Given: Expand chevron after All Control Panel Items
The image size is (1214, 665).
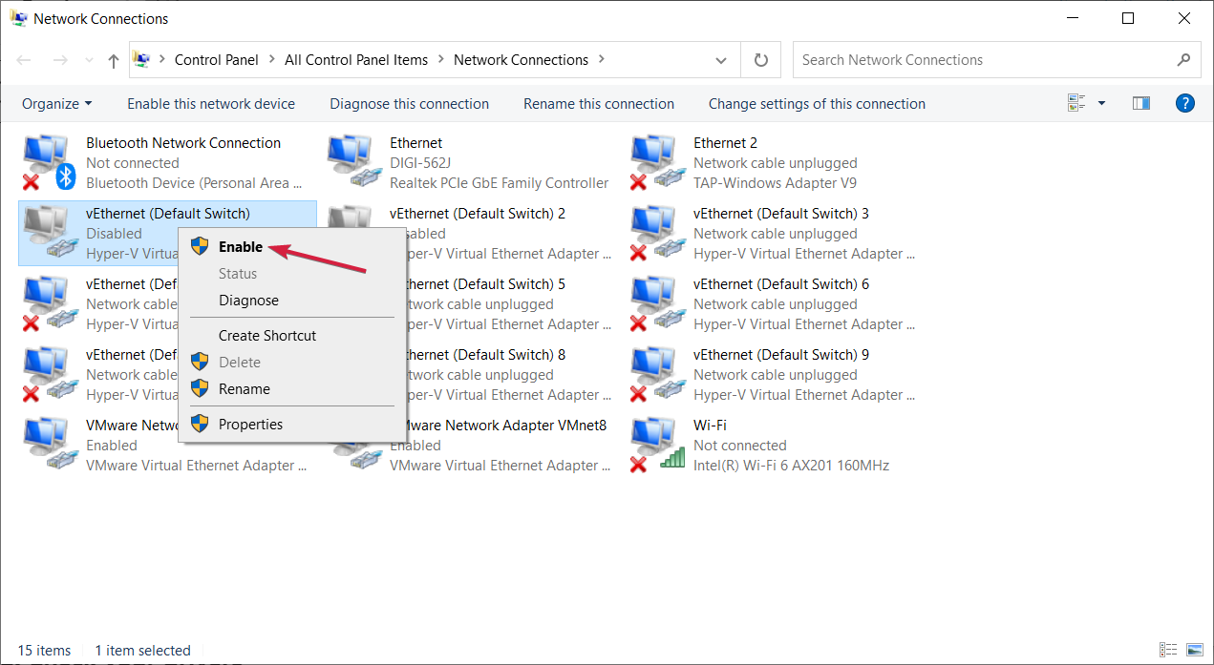Looking at the screenshot, I should click(441, 60).
